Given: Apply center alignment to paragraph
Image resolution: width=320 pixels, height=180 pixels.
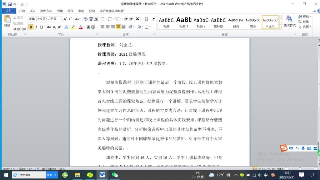Looking at the screenshot, I should [x=107, y=27].
